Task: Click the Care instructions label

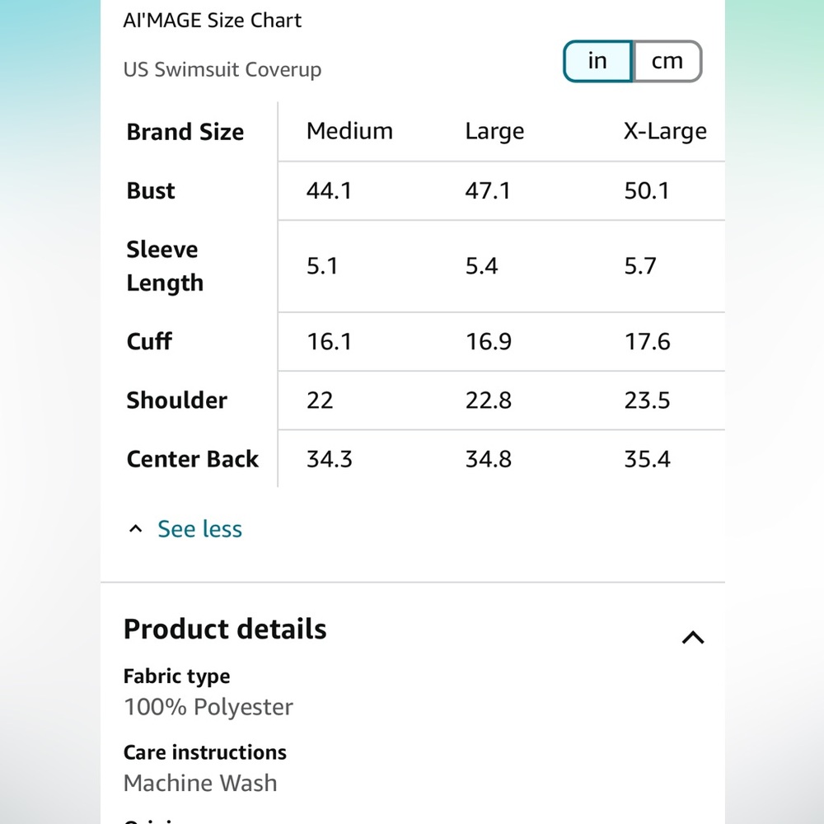Action: (x=205, y=752)
